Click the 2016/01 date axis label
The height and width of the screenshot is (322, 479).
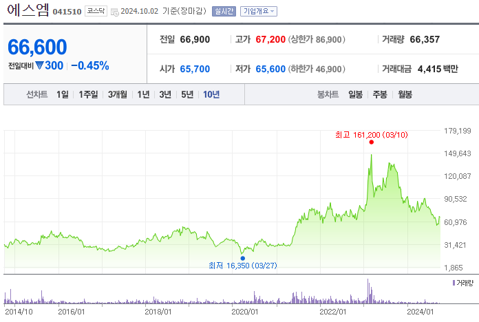71,312
